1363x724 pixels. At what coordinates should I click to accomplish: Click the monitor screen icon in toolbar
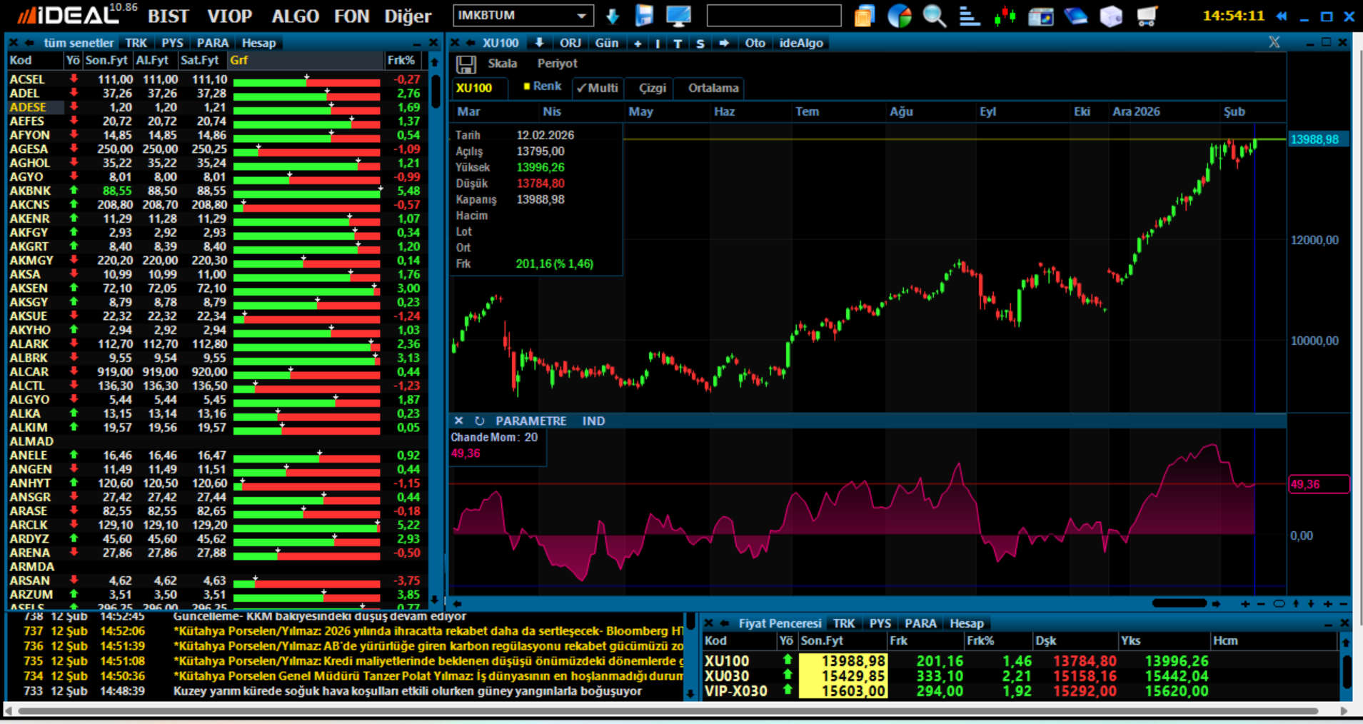[678, 16]
